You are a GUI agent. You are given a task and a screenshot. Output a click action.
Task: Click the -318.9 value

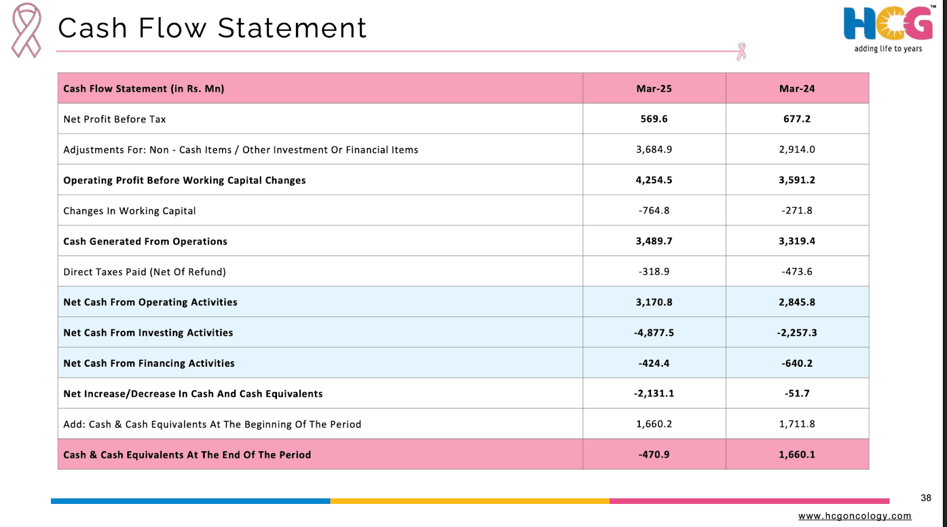pyautogui.click(x=654, y=272)
